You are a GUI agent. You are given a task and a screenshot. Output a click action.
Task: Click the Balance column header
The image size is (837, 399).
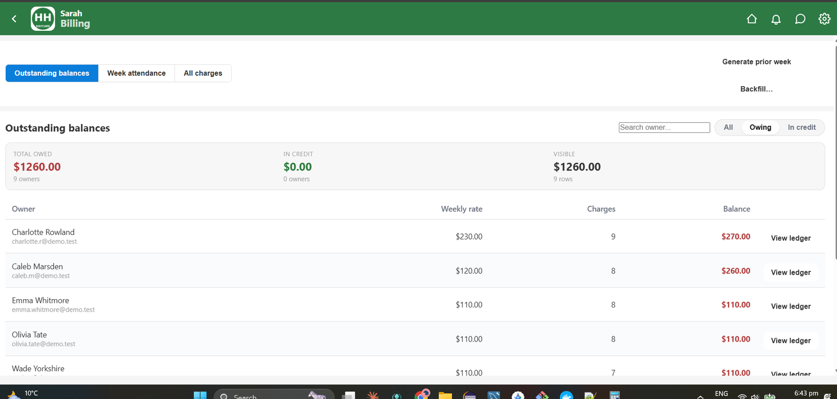737,209
